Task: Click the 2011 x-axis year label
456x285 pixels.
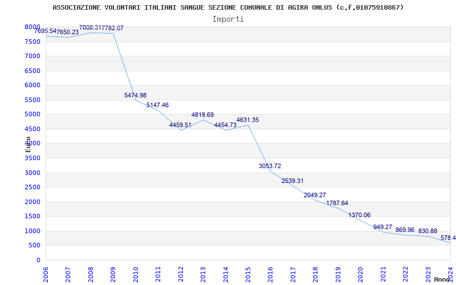Action: click(158, 274)
